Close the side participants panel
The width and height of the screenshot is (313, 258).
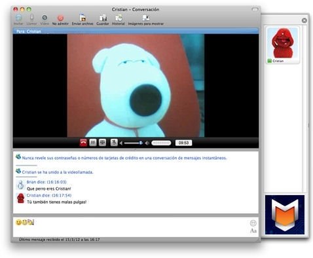[x=304, y=20]
